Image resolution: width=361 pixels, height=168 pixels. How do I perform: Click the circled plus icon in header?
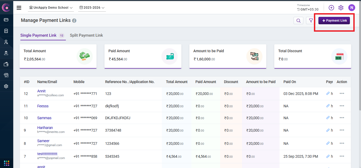pyautogui.click(x=331, y=8)
